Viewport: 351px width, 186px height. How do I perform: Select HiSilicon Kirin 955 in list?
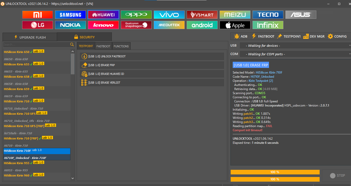pyautogui.click(x=37, y=163)
